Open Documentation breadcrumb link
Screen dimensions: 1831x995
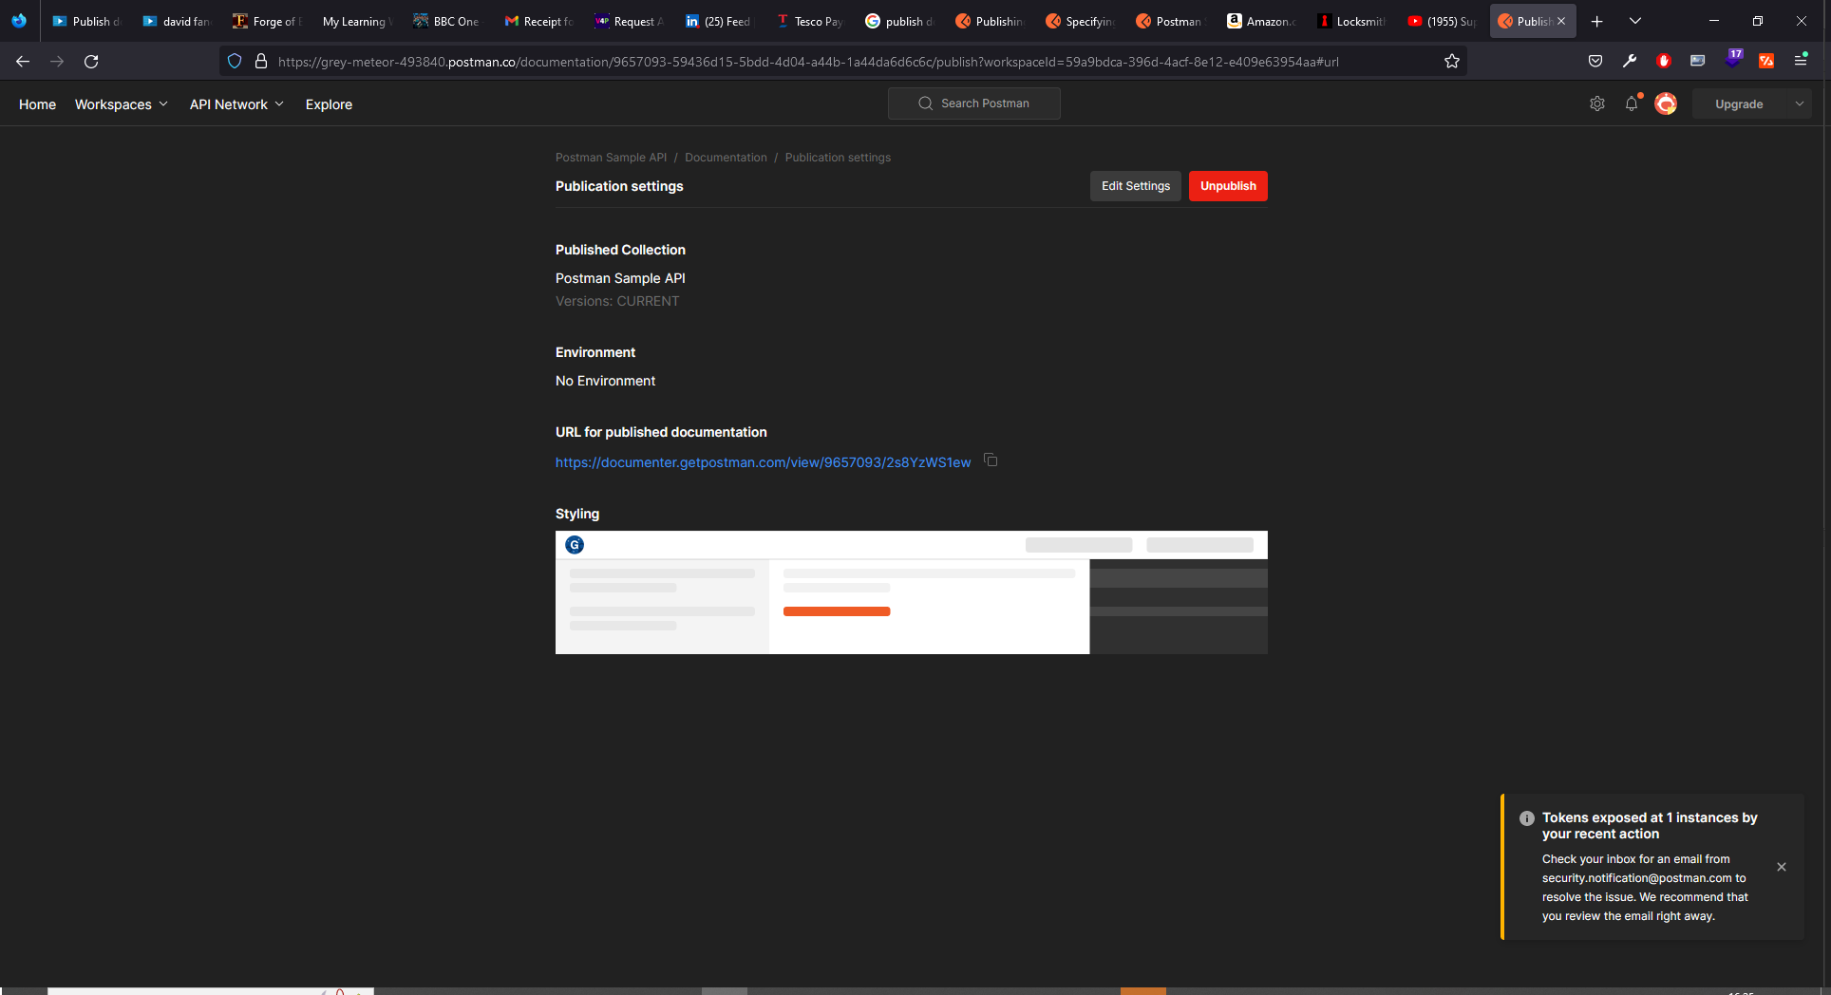pos(726,158)
